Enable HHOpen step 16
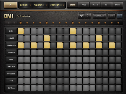126x94 pixels. coord(118,52)
